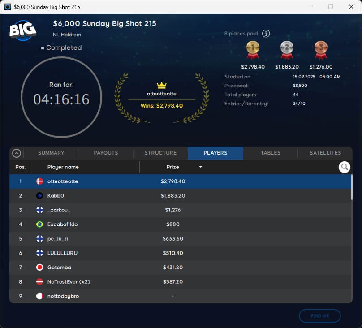
Task: Click the bronze third place medal
Action: point(321,50)
